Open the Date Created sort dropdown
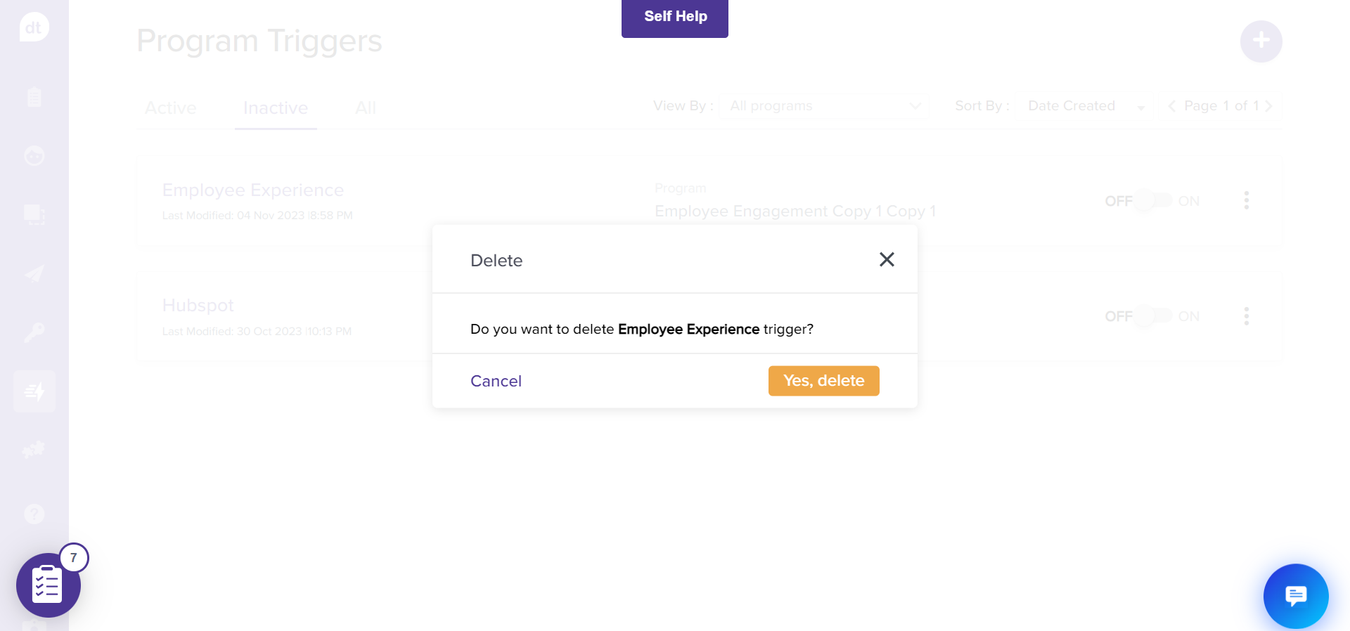 coord(1085,106)
